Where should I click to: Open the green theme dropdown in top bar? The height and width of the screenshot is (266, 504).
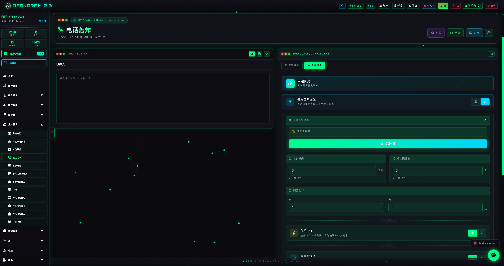click(x=473, y=6)
